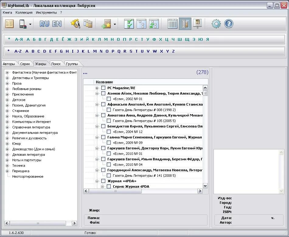This screenshot has height=237, width=289.
Task: Check the Журнал «4PDA» checkbox
Action: click(103, 181)
